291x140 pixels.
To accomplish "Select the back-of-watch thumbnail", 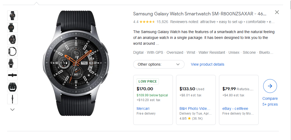I will (12, 87).
